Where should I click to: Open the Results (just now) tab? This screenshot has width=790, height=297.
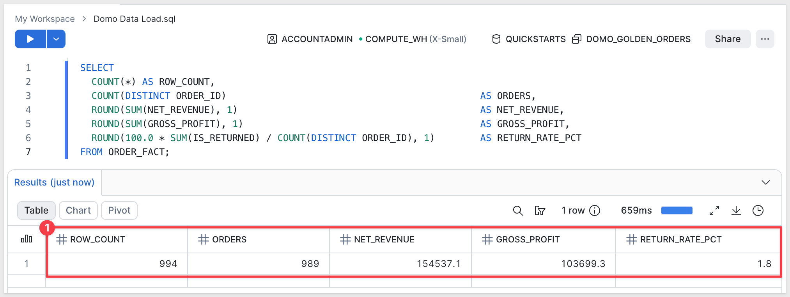point(54,182)
